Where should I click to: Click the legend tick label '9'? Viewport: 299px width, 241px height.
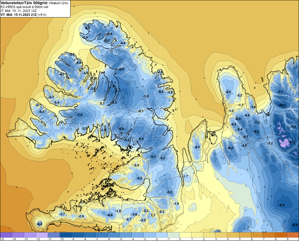[287, 239]
